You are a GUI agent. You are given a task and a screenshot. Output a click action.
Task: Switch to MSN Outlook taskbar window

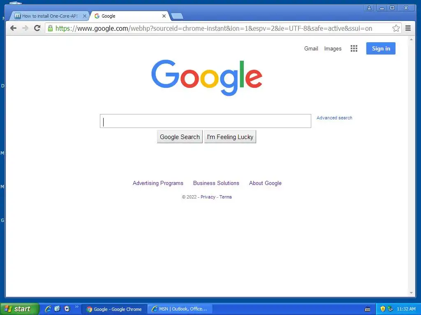pos(180,309)
